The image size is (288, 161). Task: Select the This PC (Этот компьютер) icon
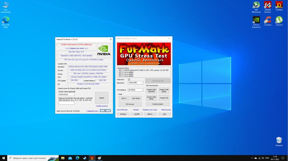pos(5,7)
